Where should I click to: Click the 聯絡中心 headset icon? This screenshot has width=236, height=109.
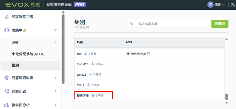click(6, 30)
